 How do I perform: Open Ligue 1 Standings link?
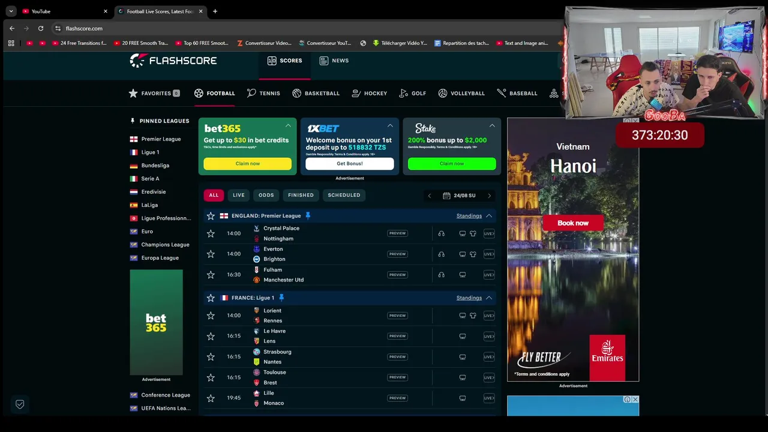pos(469,298)
